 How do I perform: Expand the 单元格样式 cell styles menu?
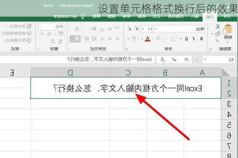point(18,40)
